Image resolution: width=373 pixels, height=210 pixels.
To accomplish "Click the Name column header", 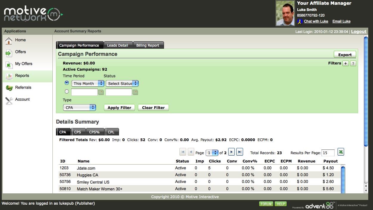I will point(83,161).
